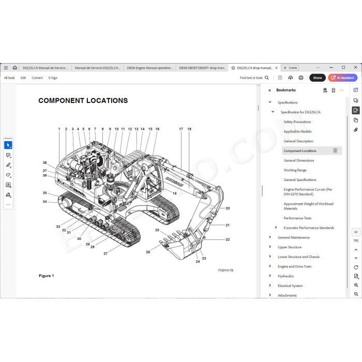Pick the highlighter pen tool

pyautogui.click(x=8, y=165)
